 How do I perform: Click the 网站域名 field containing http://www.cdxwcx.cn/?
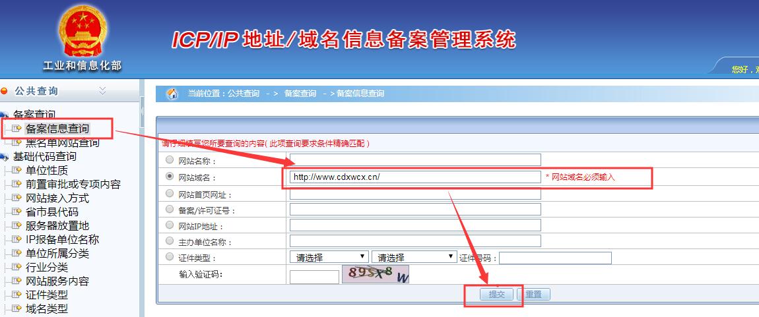[415, 177]
